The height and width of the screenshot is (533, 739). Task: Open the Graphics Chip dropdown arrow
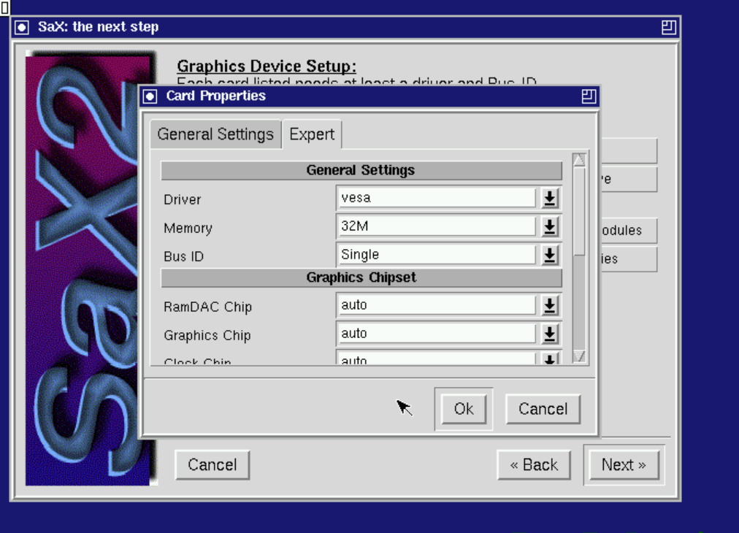tap(550, 334)
